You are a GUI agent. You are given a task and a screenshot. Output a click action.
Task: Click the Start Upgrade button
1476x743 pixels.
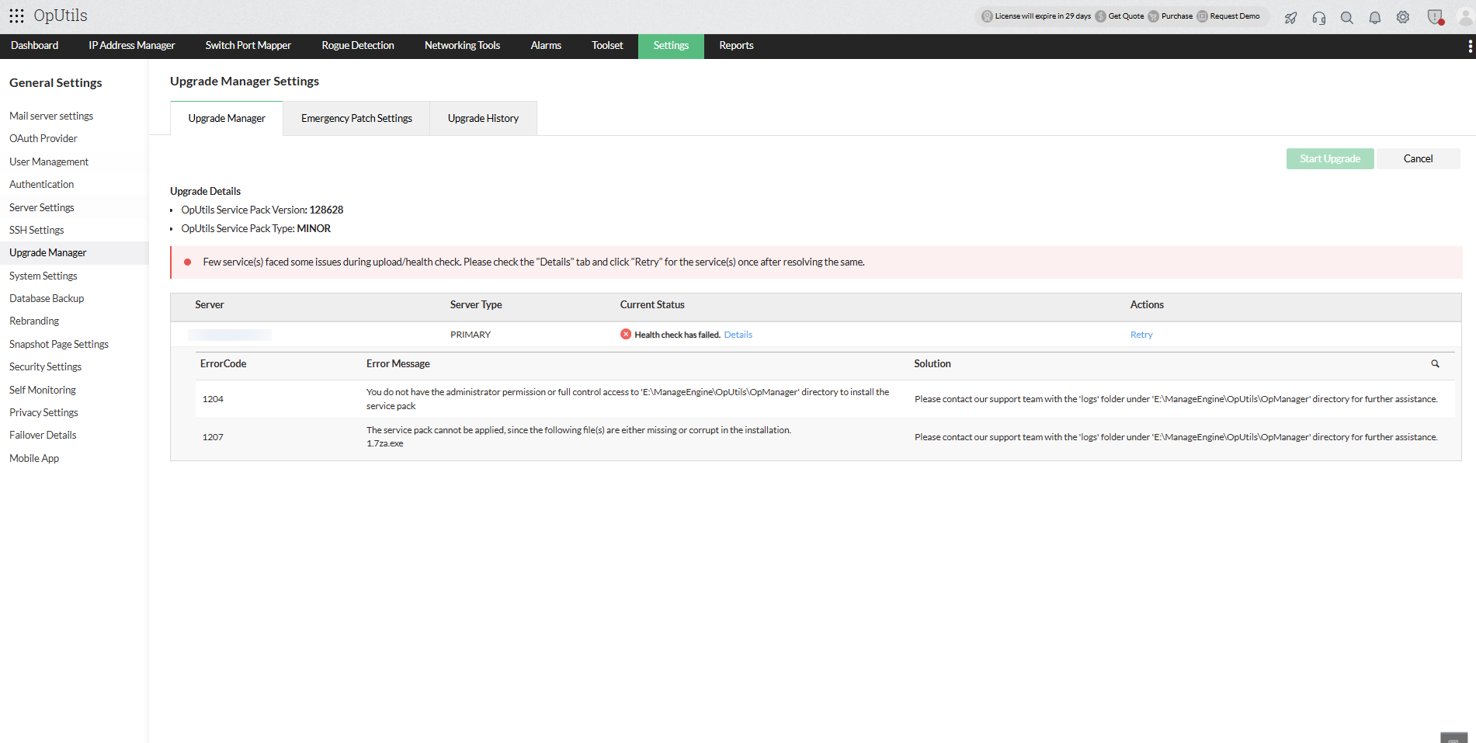[x=1330, y=158]
